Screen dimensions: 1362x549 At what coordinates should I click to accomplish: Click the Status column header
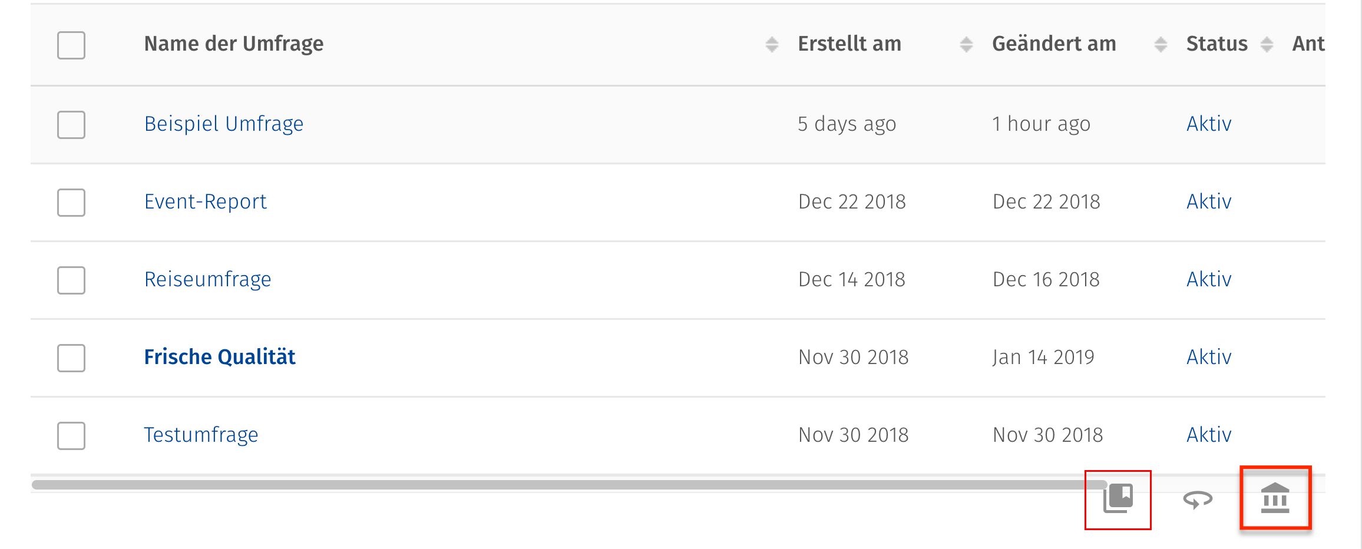1216,43
